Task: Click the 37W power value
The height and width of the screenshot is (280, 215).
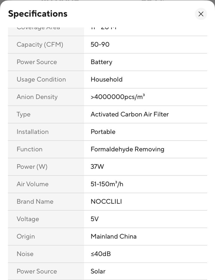Action: point(97,166)
